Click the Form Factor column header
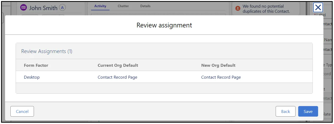Image resolution: width=334 pixels, height=124 pixels. coord(36,65)
